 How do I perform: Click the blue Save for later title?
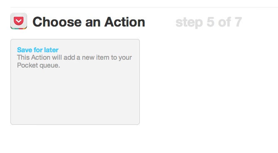point(38,50)
